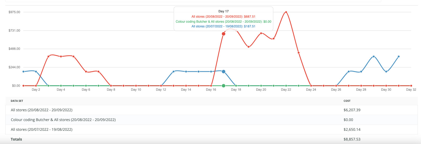Click the red data point on Day 21
The width and height of the screenshot is (421, 144).
(x=274, y=39)
